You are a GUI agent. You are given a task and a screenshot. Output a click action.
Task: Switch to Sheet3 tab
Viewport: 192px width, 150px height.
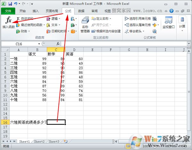(54, 142)
